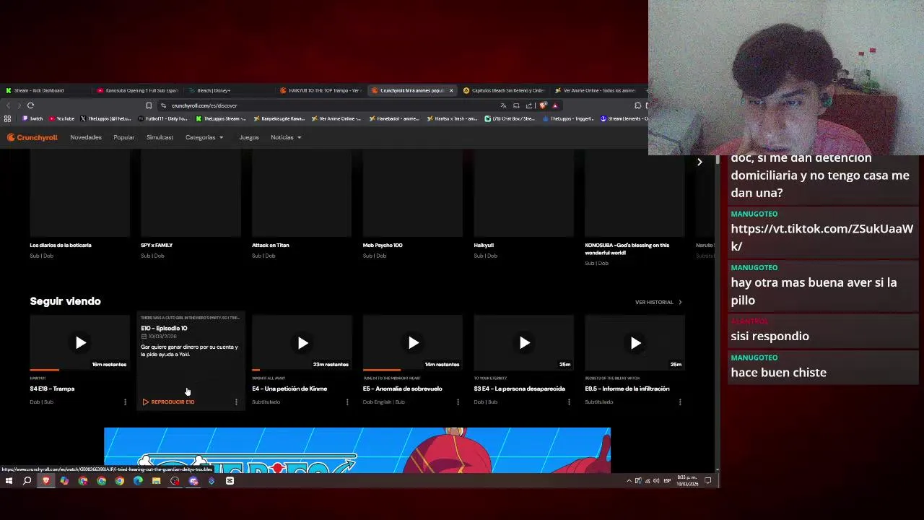Image resolution: width=924 pixels, height=520 pixels.
Task: Switch to Konosuba Opening 1 YouTube tab
Action: (x=137, y=90)
